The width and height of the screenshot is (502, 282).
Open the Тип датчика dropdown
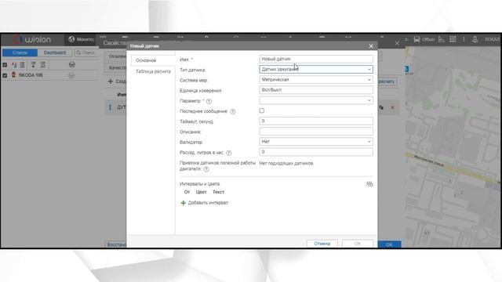click(x=315, y=69)
